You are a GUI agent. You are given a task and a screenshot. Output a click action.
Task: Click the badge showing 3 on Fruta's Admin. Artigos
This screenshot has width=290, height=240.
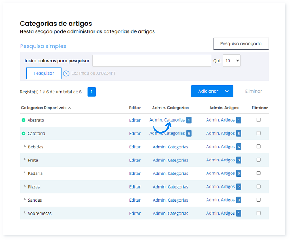(x=238, y=160)
